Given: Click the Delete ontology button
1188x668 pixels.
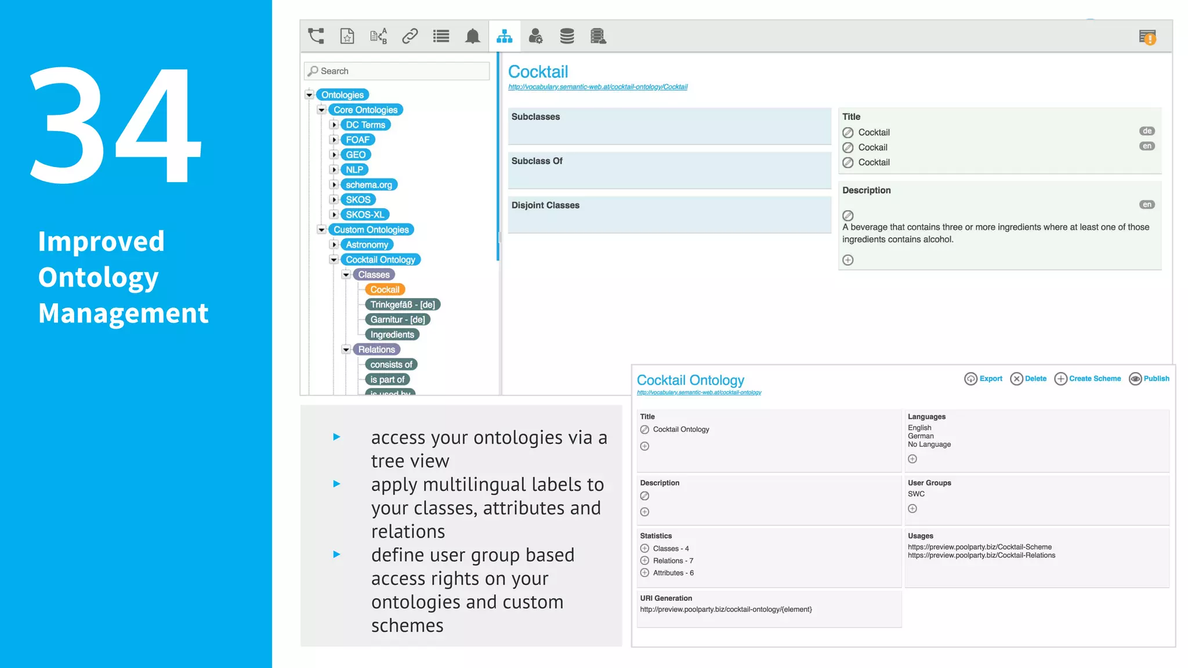Looking at the screenshot, I should click(x=1028, y=379).
